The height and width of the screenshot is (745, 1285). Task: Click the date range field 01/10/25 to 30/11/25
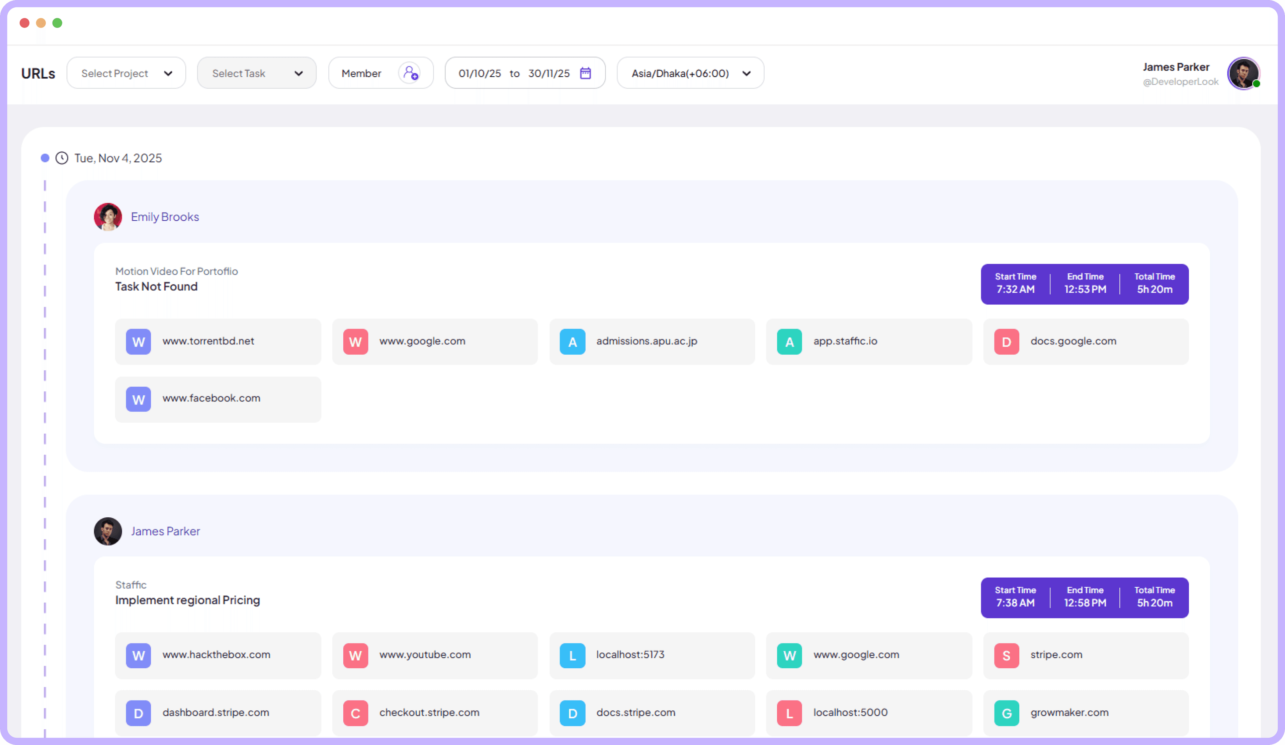[x=515, y=73]
